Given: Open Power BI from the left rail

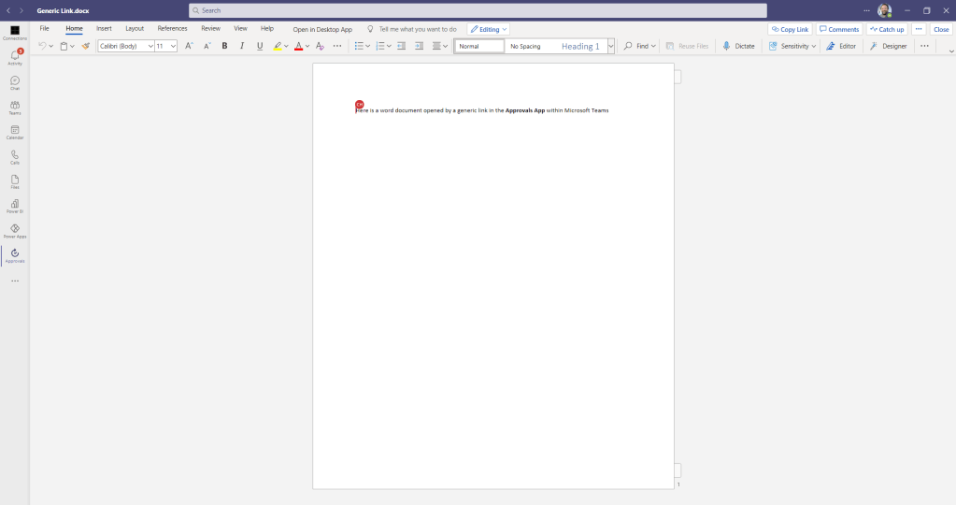Looking at the screenshot, I should 15,205.
